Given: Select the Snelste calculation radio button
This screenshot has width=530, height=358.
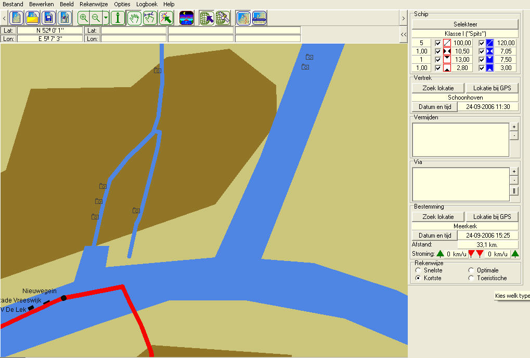Looking at the screenshot, I should [x=418, y=270].
